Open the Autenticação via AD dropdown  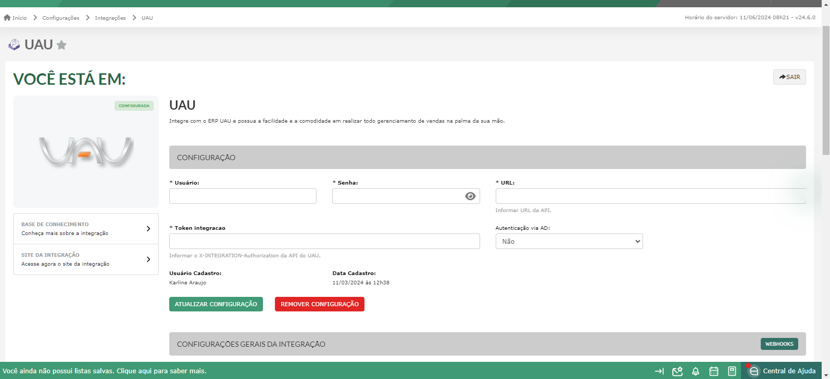(x=569, y=241)
